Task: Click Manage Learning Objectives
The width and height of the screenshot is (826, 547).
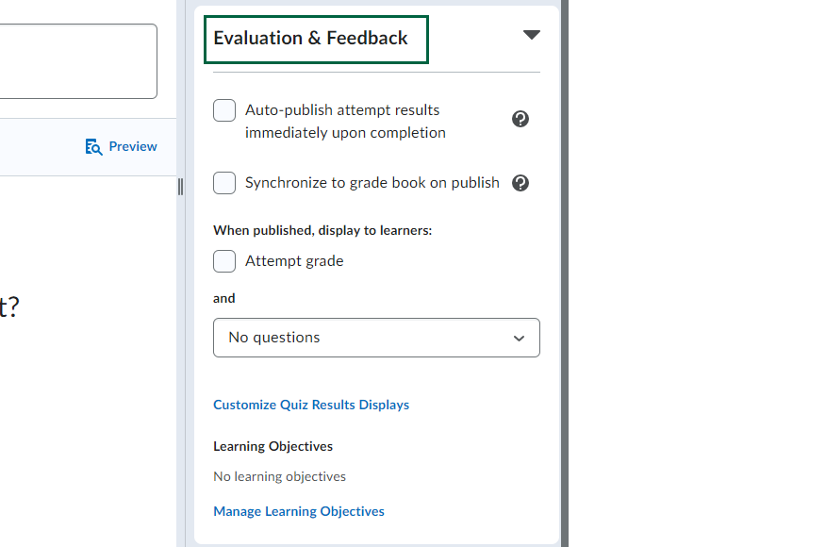Action: [x=299, y=511]
